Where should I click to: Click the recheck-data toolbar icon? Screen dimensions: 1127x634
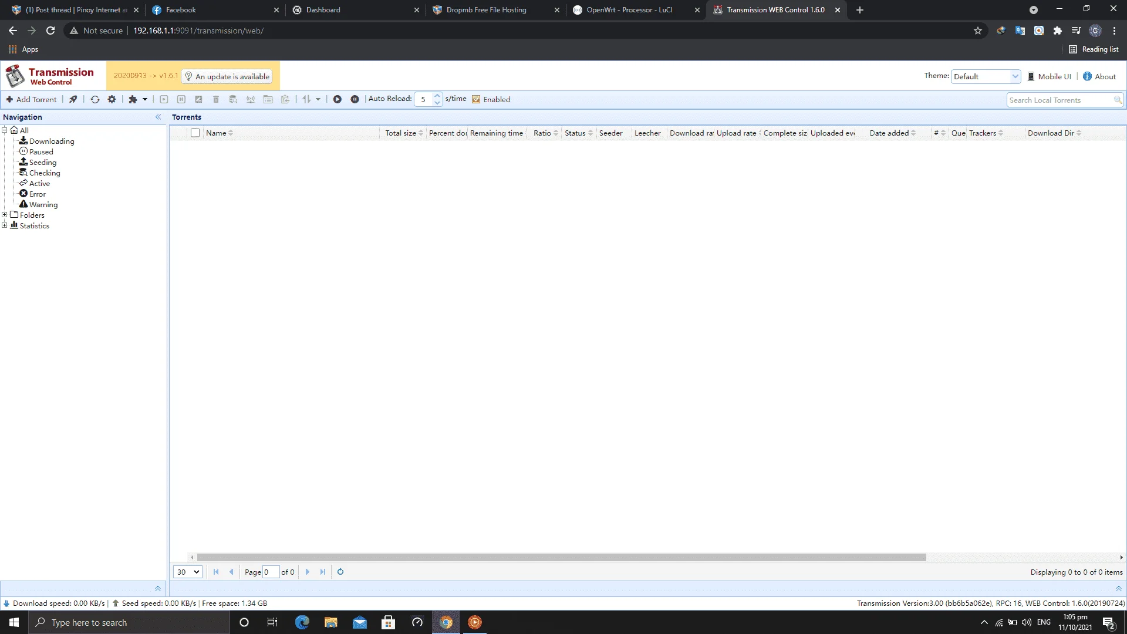click(233, 99)
